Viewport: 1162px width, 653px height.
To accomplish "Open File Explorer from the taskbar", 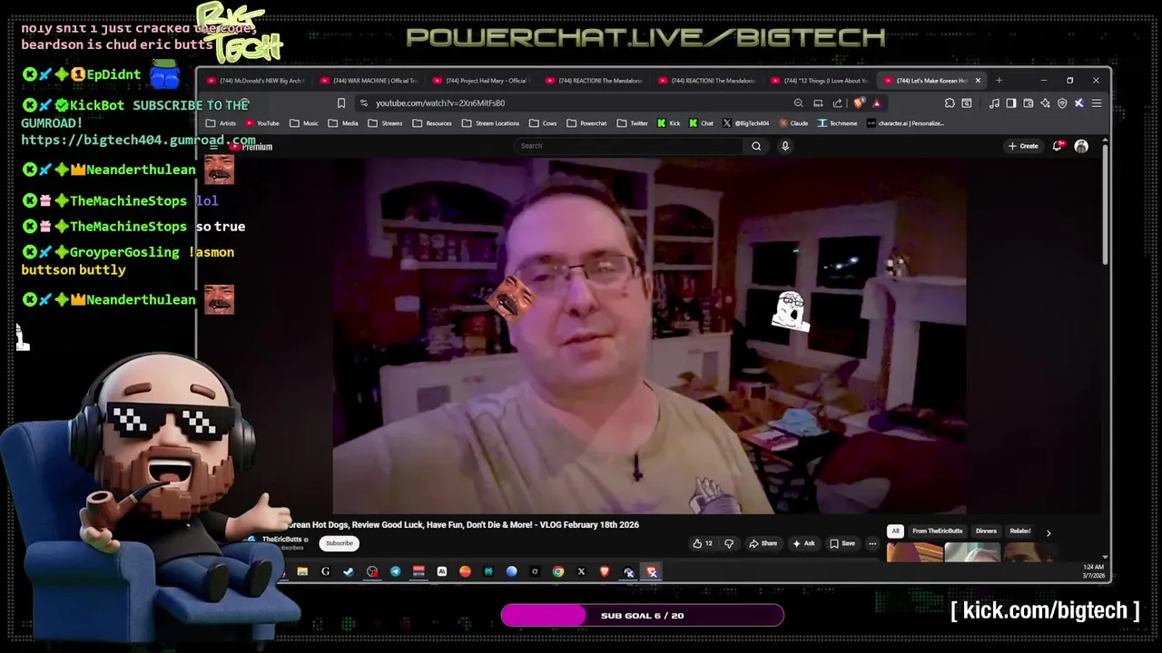I will pos(302,571).
